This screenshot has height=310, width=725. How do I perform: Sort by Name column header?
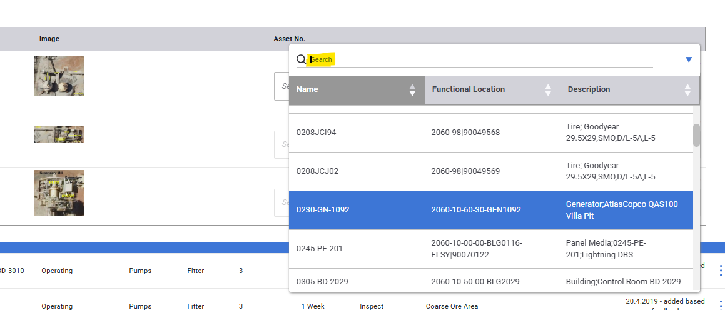[412, 89]
